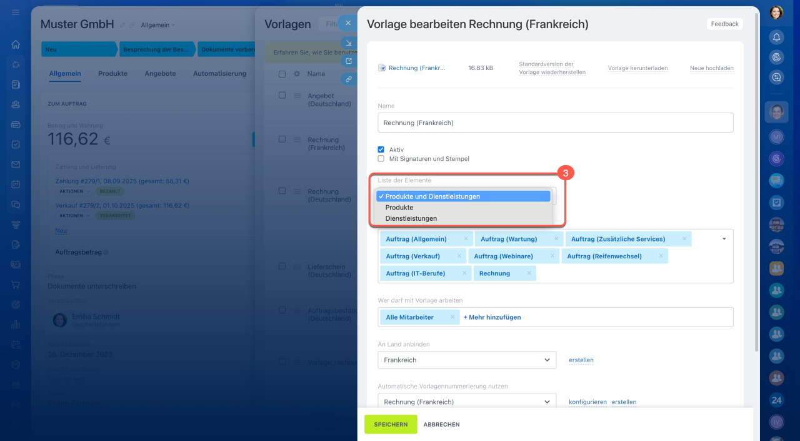Click the copy link icon on slider
800x441 pixels.
348,79
